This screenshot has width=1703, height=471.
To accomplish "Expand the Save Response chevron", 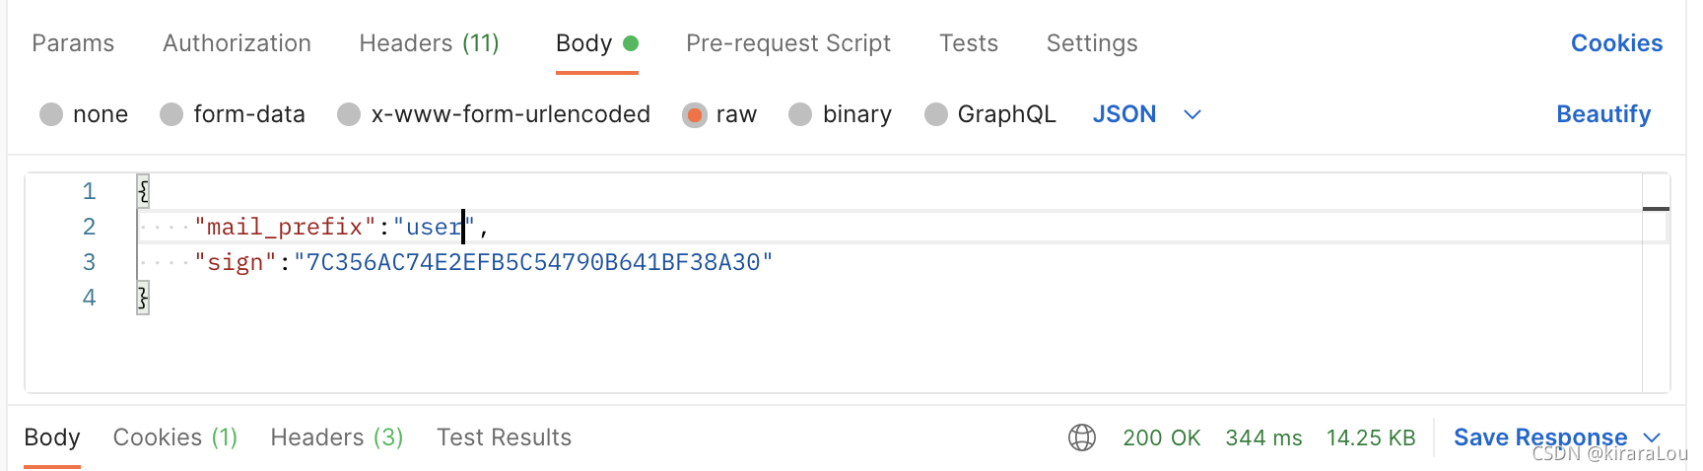I will (1652, 437).
